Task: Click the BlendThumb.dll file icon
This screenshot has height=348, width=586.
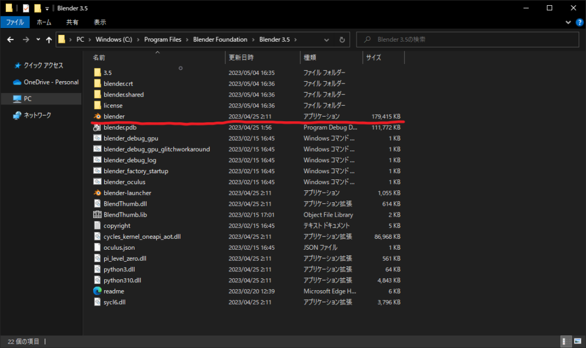Action: coord(97,203)
